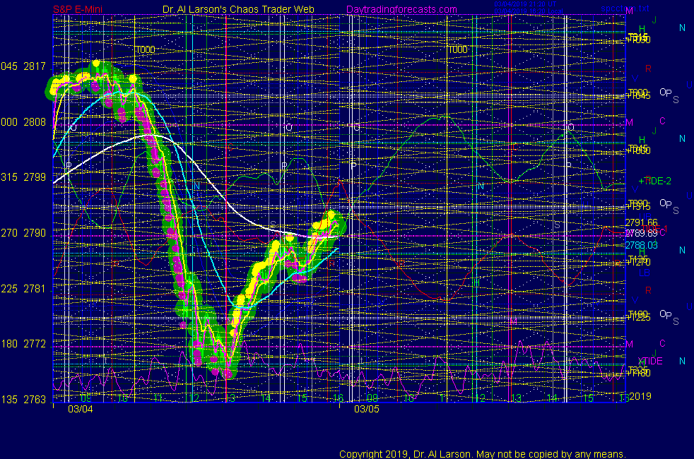Click the "T000" label in the 03/05 session

coord(458,49)
